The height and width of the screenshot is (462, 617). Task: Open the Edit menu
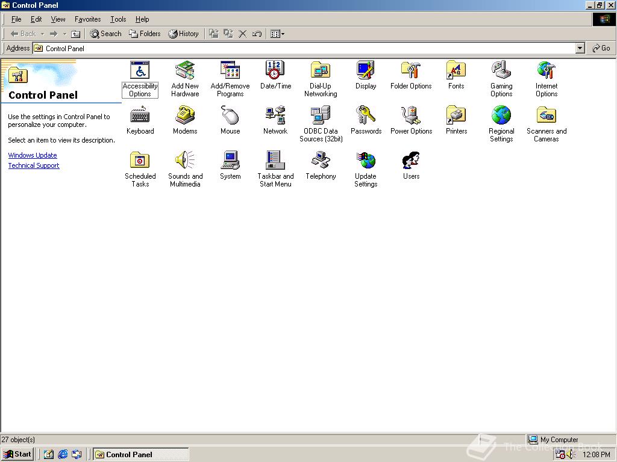pyautogui.click(x=36, y=19)
